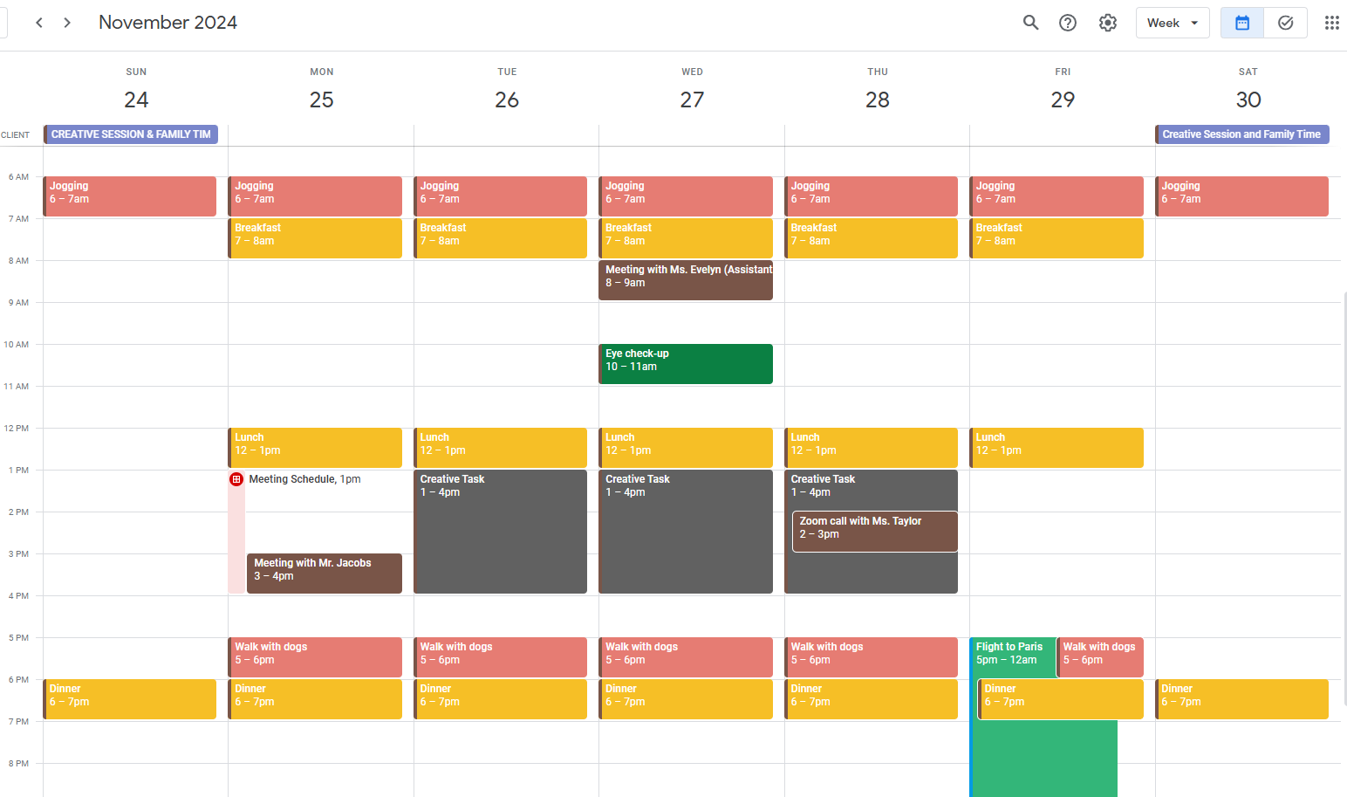Viewport: 1347px width, 797px height.
Task: Open Zoom call with Ms. Taylor
Action: tap(875, 531)
